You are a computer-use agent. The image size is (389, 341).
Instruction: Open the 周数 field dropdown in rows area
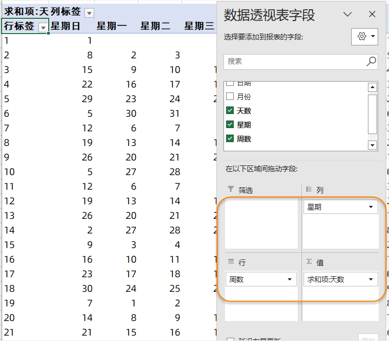(x=290, y=279)
